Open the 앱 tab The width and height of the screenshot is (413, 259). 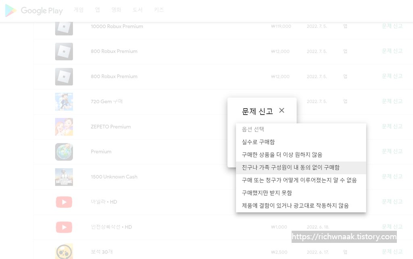coord(98,10)
